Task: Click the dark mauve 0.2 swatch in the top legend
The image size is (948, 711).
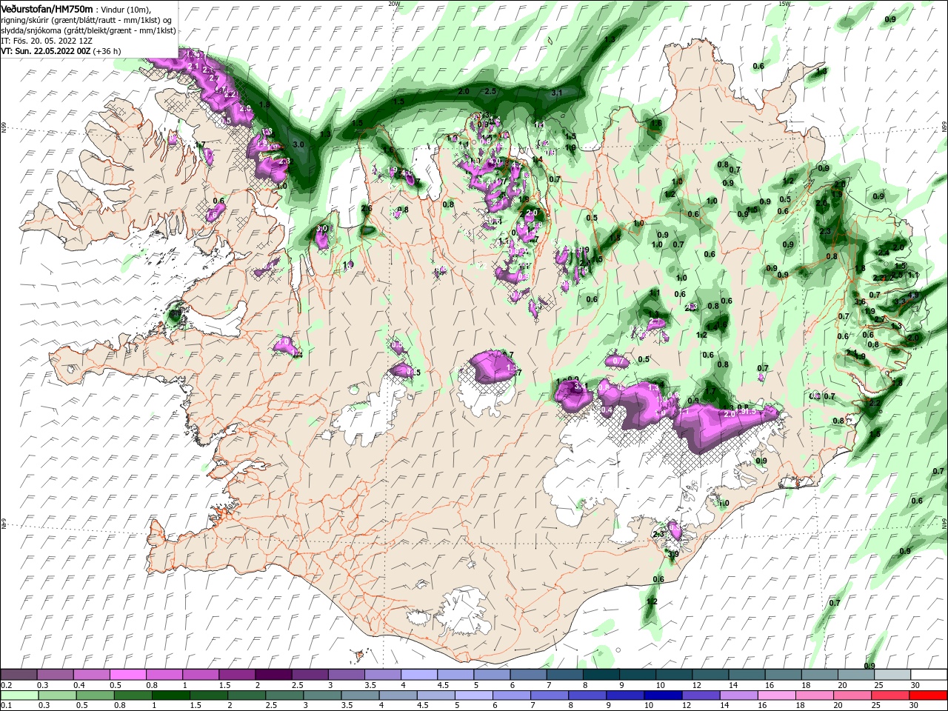Action: coord(19,675)
